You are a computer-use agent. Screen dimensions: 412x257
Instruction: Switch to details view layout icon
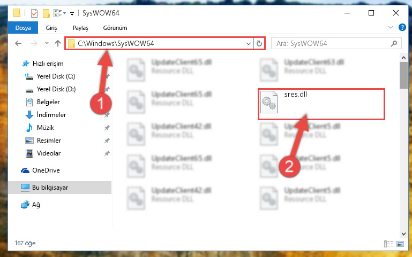[x=388, y=244]
